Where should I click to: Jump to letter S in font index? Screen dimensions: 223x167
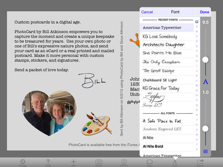[197, 115]
